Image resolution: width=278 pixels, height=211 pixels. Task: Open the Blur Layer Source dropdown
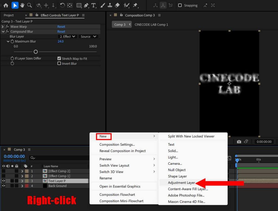pyautogui.click(x=88, y=37)
